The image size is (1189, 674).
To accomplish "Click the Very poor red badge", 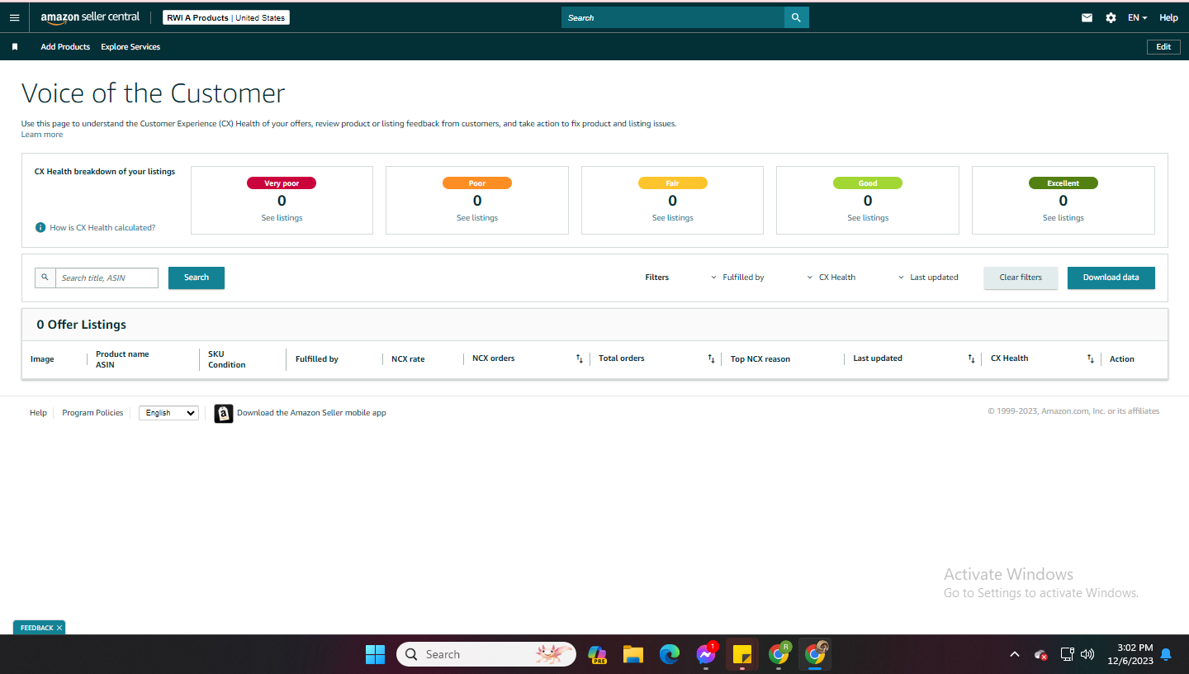I will point(282,183).
